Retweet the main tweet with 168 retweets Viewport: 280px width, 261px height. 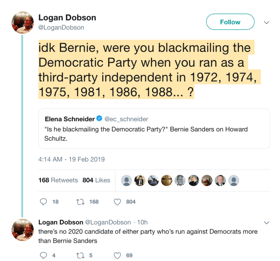(x=82, y=201)
